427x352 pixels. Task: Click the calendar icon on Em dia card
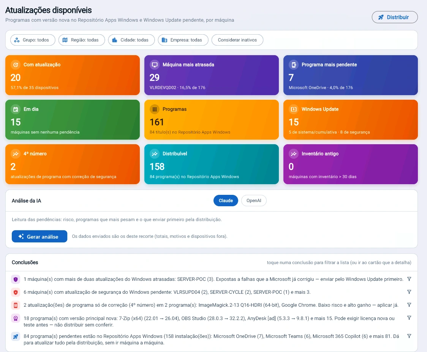pyautogui.click(x=16, y=109)
